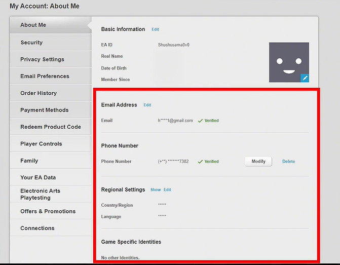Select Electronic Arts Playtesting tab
Viewport: 340px width, 265px height.
click(x=40, y=194)
